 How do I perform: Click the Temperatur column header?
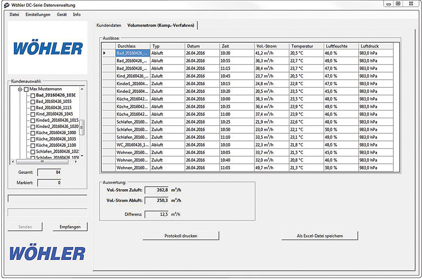[x=306, y=46]
